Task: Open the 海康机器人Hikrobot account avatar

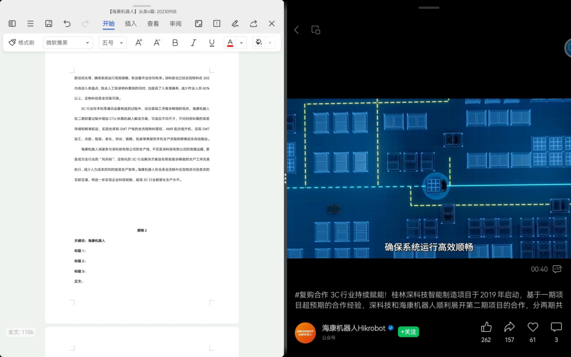Action: (305, 333)
